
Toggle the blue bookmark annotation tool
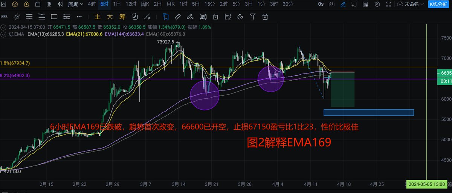(x=166, y=17)
